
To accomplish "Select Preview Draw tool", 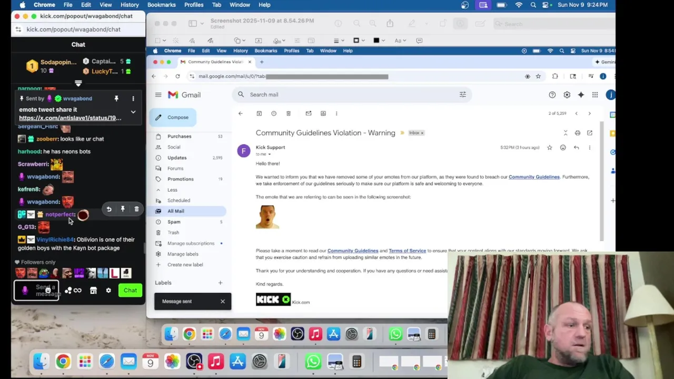I will coord(210,41).
